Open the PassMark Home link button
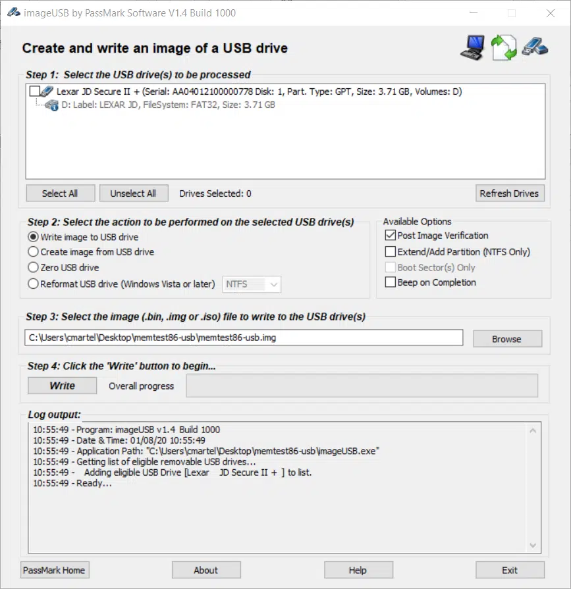The height and width of the screenshot is (589, 571). (55, 570)
